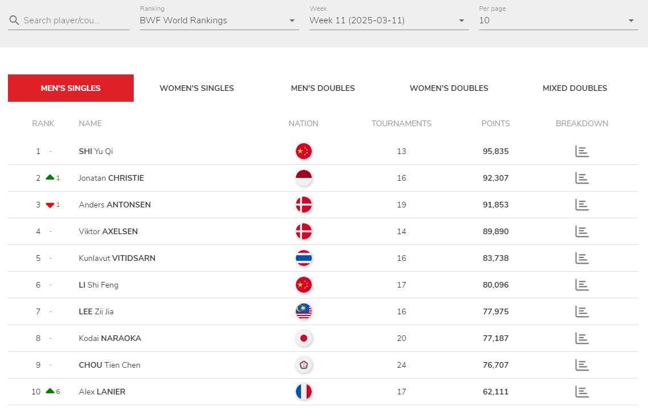The height and width of the screenshot is (420, 648).
Task: Click Viktor Axelsen's name
Action: pos(108,231)
